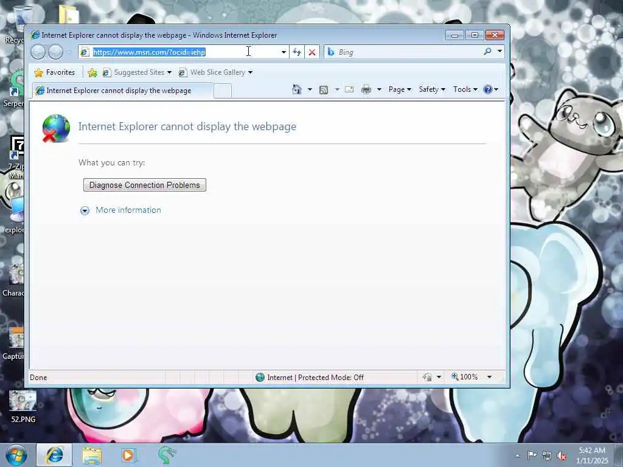Click Diagnose Connection Problems button
The width and height of the screenshot is (623, 467).
click(x=145, y=185)
